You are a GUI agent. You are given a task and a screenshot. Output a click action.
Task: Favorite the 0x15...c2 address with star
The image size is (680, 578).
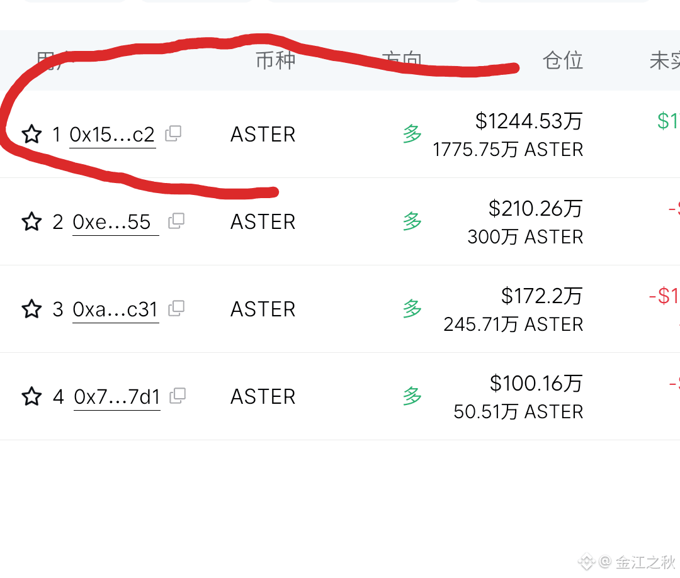(x=31, y=134)
